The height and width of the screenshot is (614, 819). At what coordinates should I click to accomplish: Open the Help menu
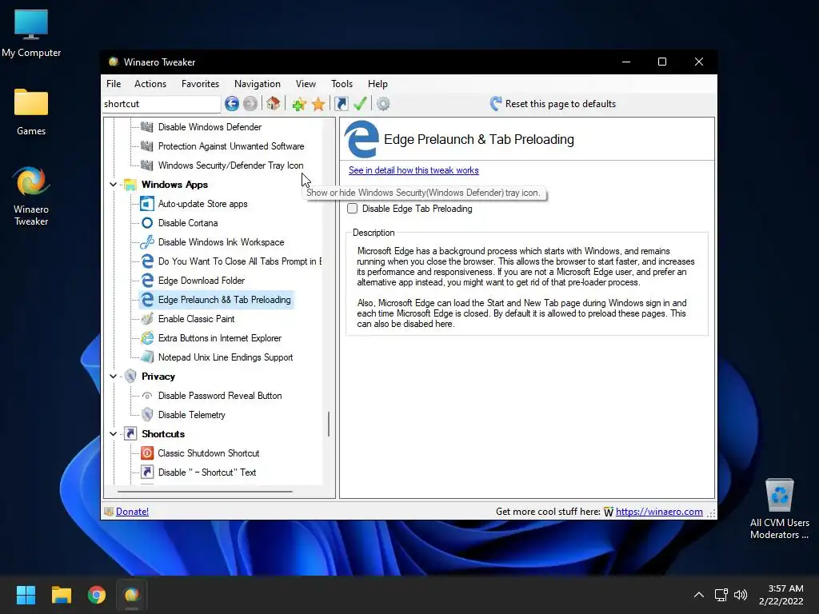click(x=378, y=83)
